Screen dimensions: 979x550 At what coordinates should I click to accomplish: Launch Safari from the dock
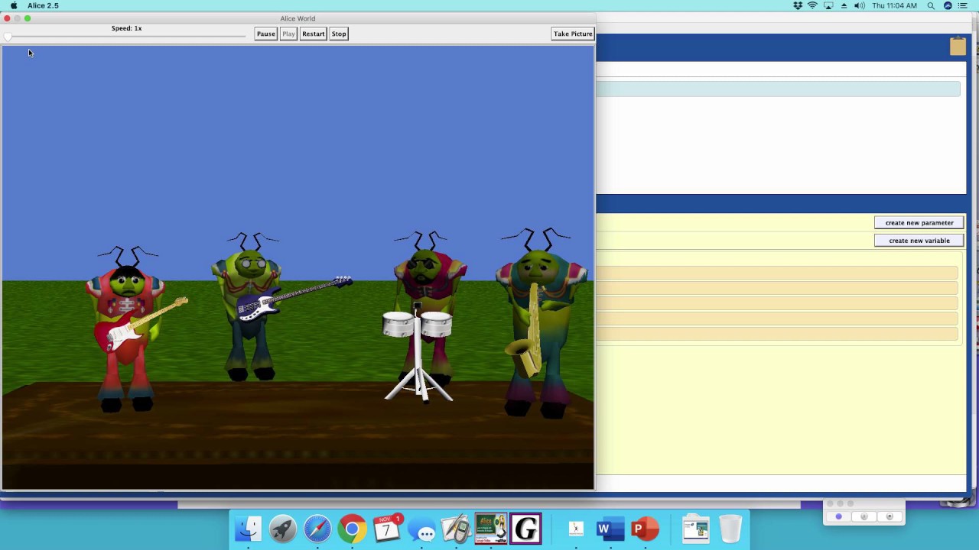click(x=317, y=529)
